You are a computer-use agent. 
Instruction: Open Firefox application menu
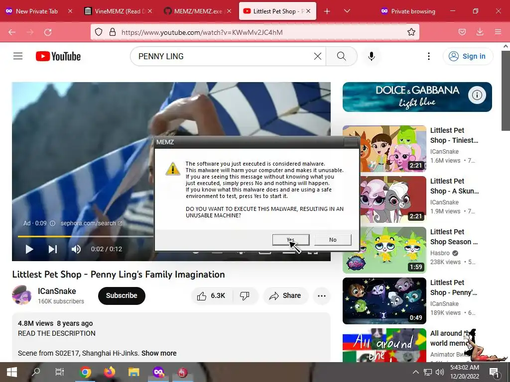[498, 32]
